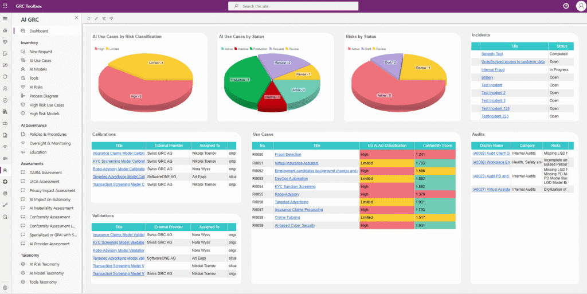The width and height of the screenshot is (587, 294).
Task: Open the eye icon in left rail
Action: [x=5, y=147]
